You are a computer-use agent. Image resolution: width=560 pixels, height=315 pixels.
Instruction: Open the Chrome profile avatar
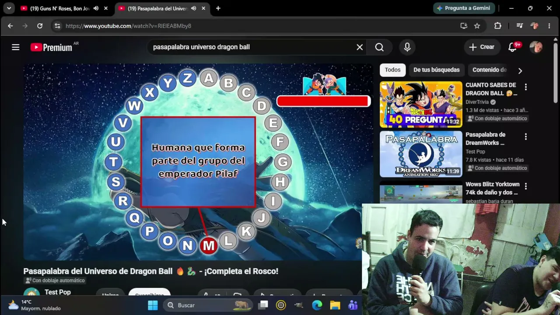tap(534, 26)
